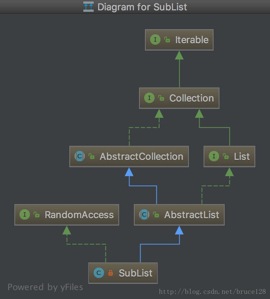This screenshot has height=299, width=270.
Task: Click green public lock on AbstractCollection
Action: tap(91, 157)
